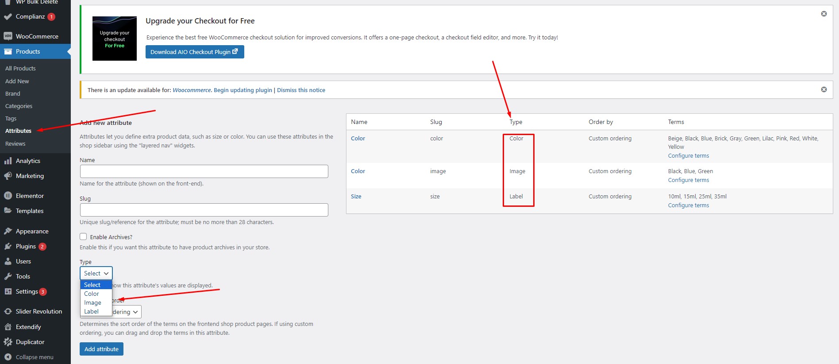Viewport: 839px width, 364px height.
Task: Click the Add attribute button
Action: tap(101, 349)
